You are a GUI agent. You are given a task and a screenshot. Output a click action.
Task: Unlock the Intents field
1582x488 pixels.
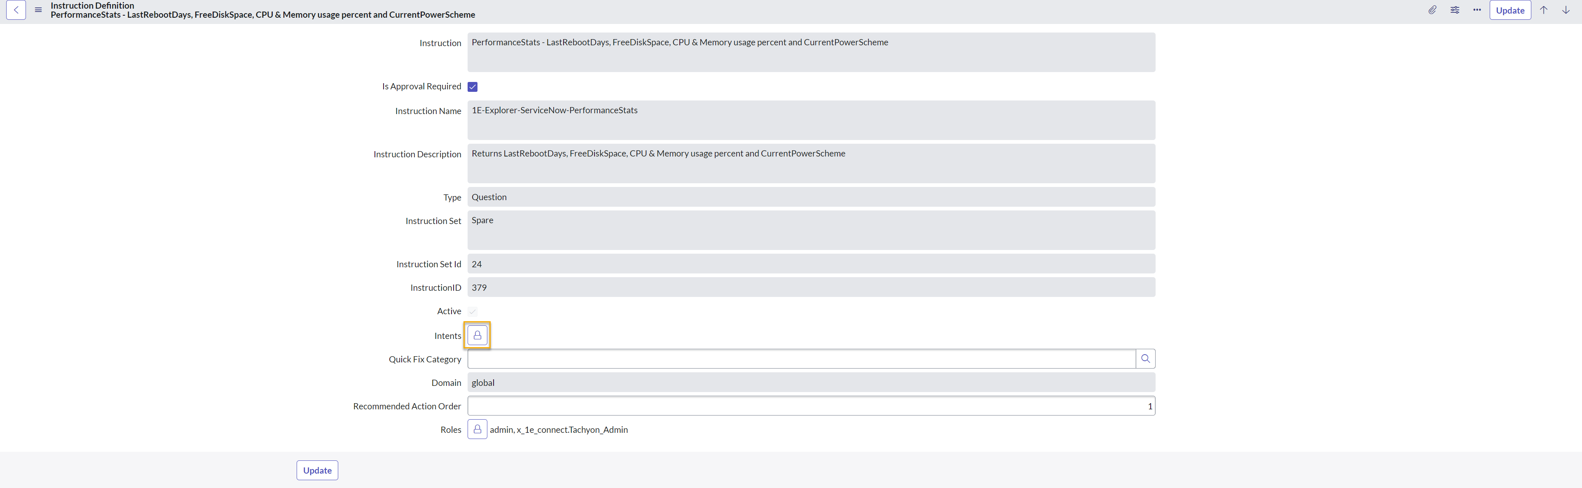[x=477, y=335]
